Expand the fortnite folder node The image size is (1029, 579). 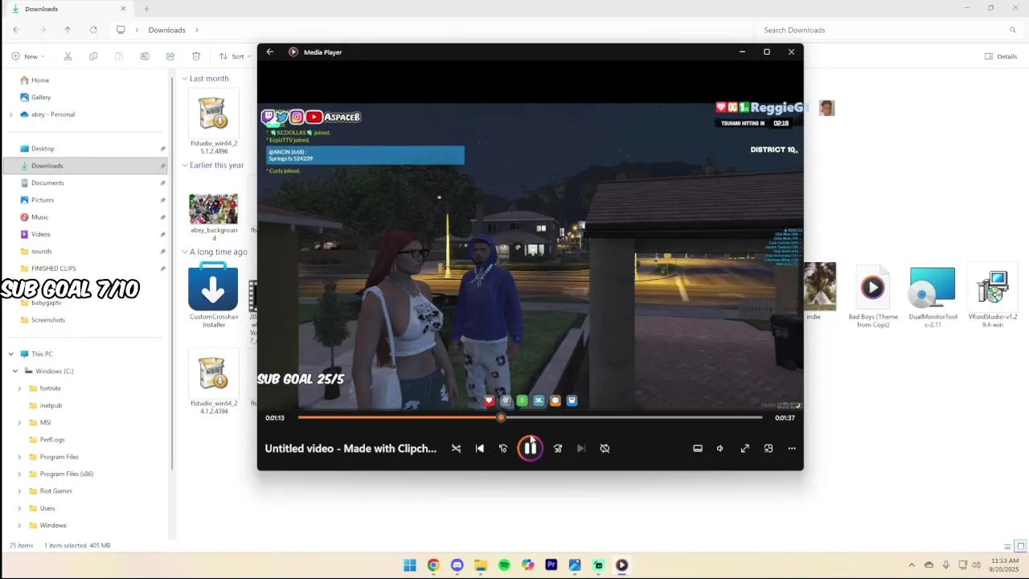point(20,388)
